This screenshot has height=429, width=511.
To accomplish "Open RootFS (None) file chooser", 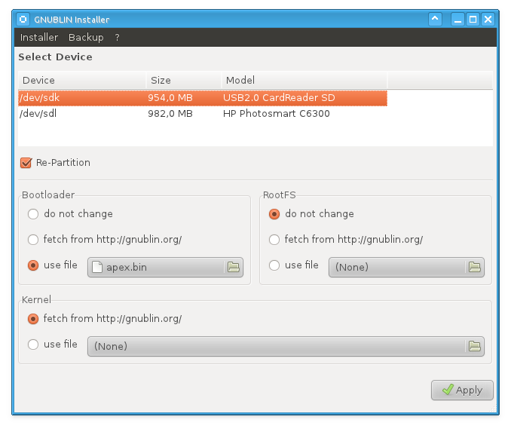I will (x=406, y=268).
